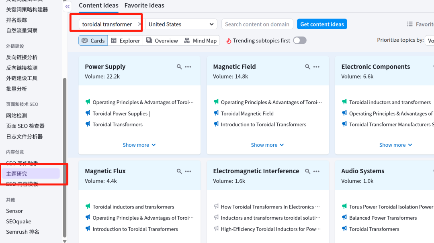Expand Show more under Power Supply
The width and height of the screenshot is (434, 243).
tap(139, 145)
